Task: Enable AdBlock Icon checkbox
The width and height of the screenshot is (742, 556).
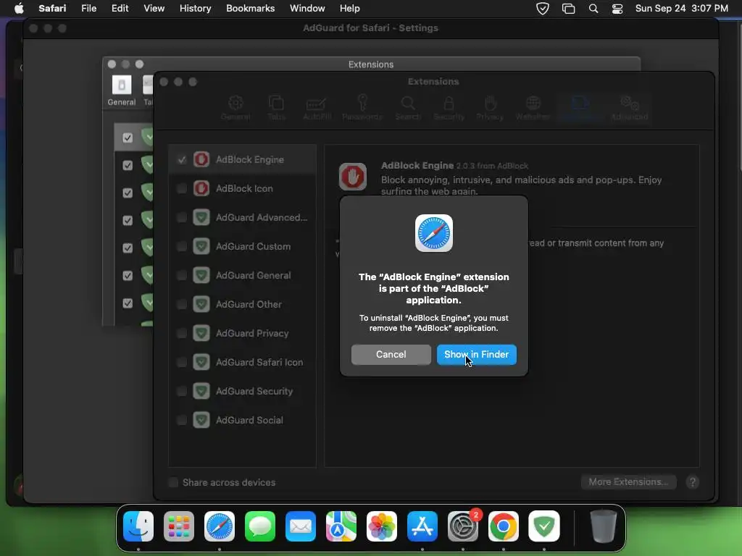Action: click(x=182, y=189)
